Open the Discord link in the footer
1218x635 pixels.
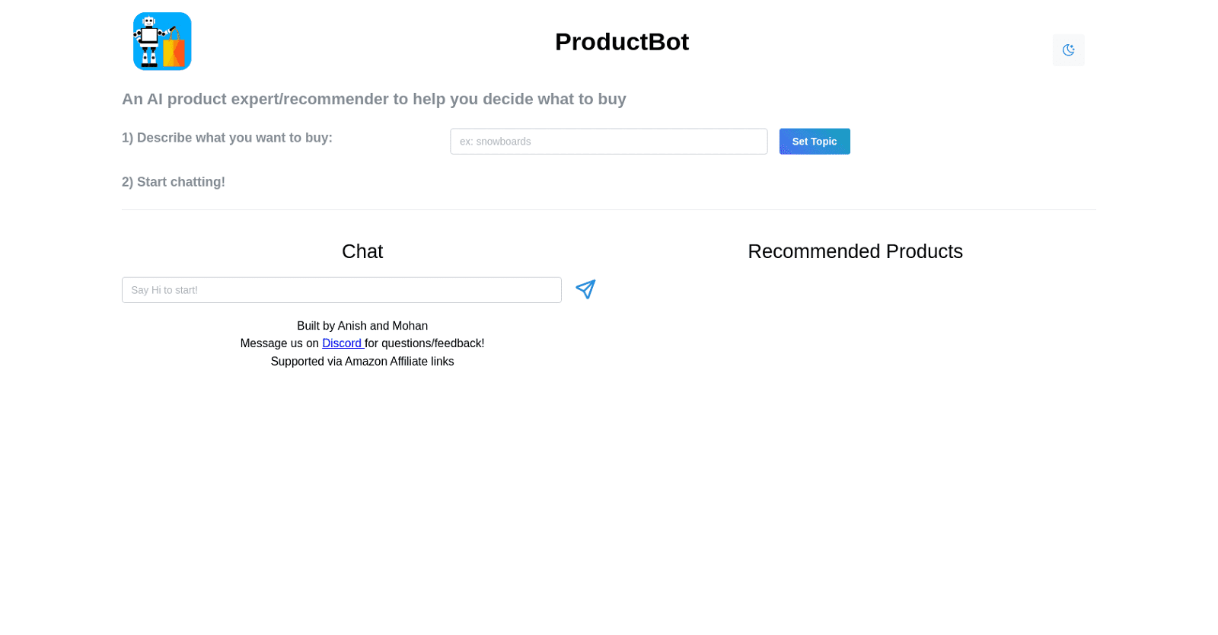342,343
